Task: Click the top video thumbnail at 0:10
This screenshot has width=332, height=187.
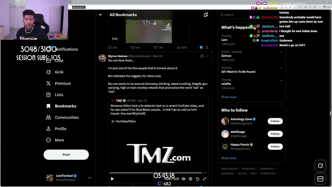Action: point(149,31)
